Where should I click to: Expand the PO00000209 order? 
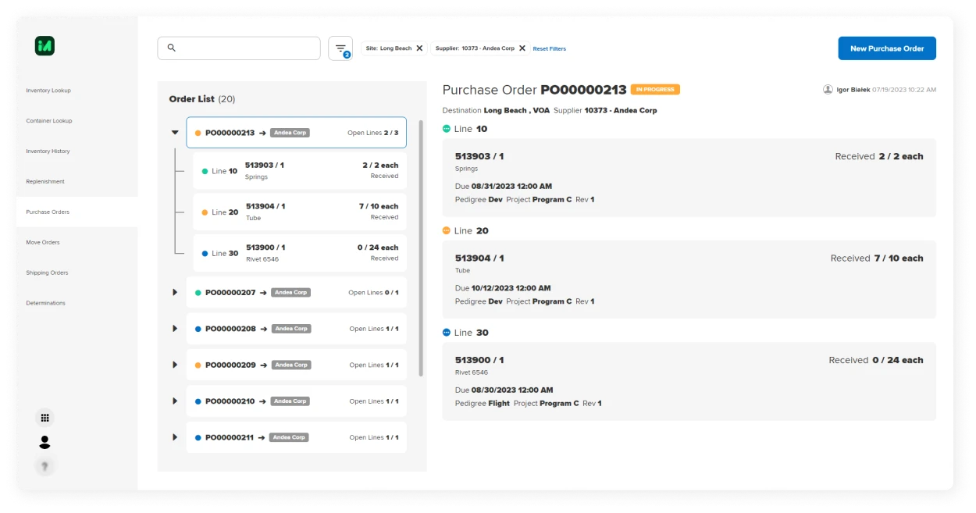coord(175,365)
